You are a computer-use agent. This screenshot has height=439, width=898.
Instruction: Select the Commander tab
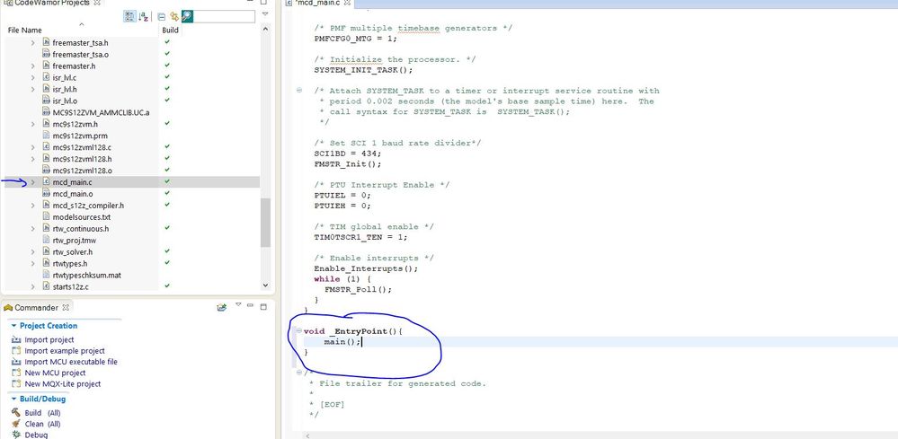pos(36,308)
